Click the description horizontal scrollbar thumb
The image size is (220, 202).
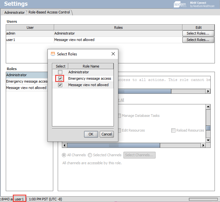144,91
